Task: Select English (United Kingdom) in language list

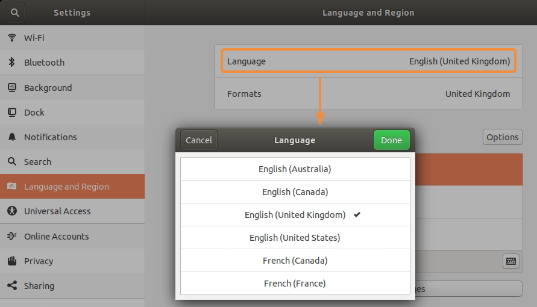Action: 295,215
